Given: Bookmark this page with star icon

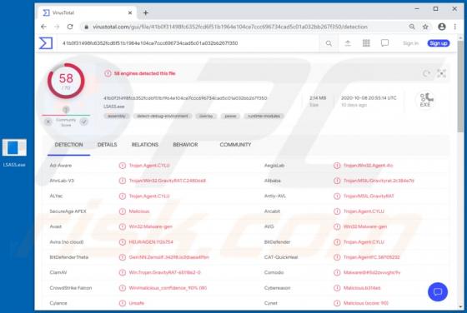Looking at the screenshot, I should pyautogui.click(x=425, y=27).
